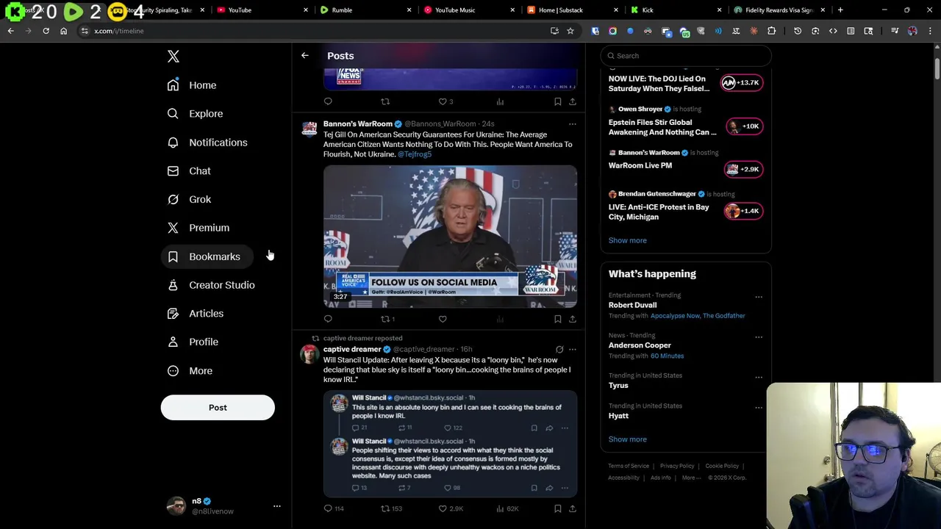Open Explore in the sidebar
The width and height of the screenshot is (941, 529).
click(x=195, y=114)
